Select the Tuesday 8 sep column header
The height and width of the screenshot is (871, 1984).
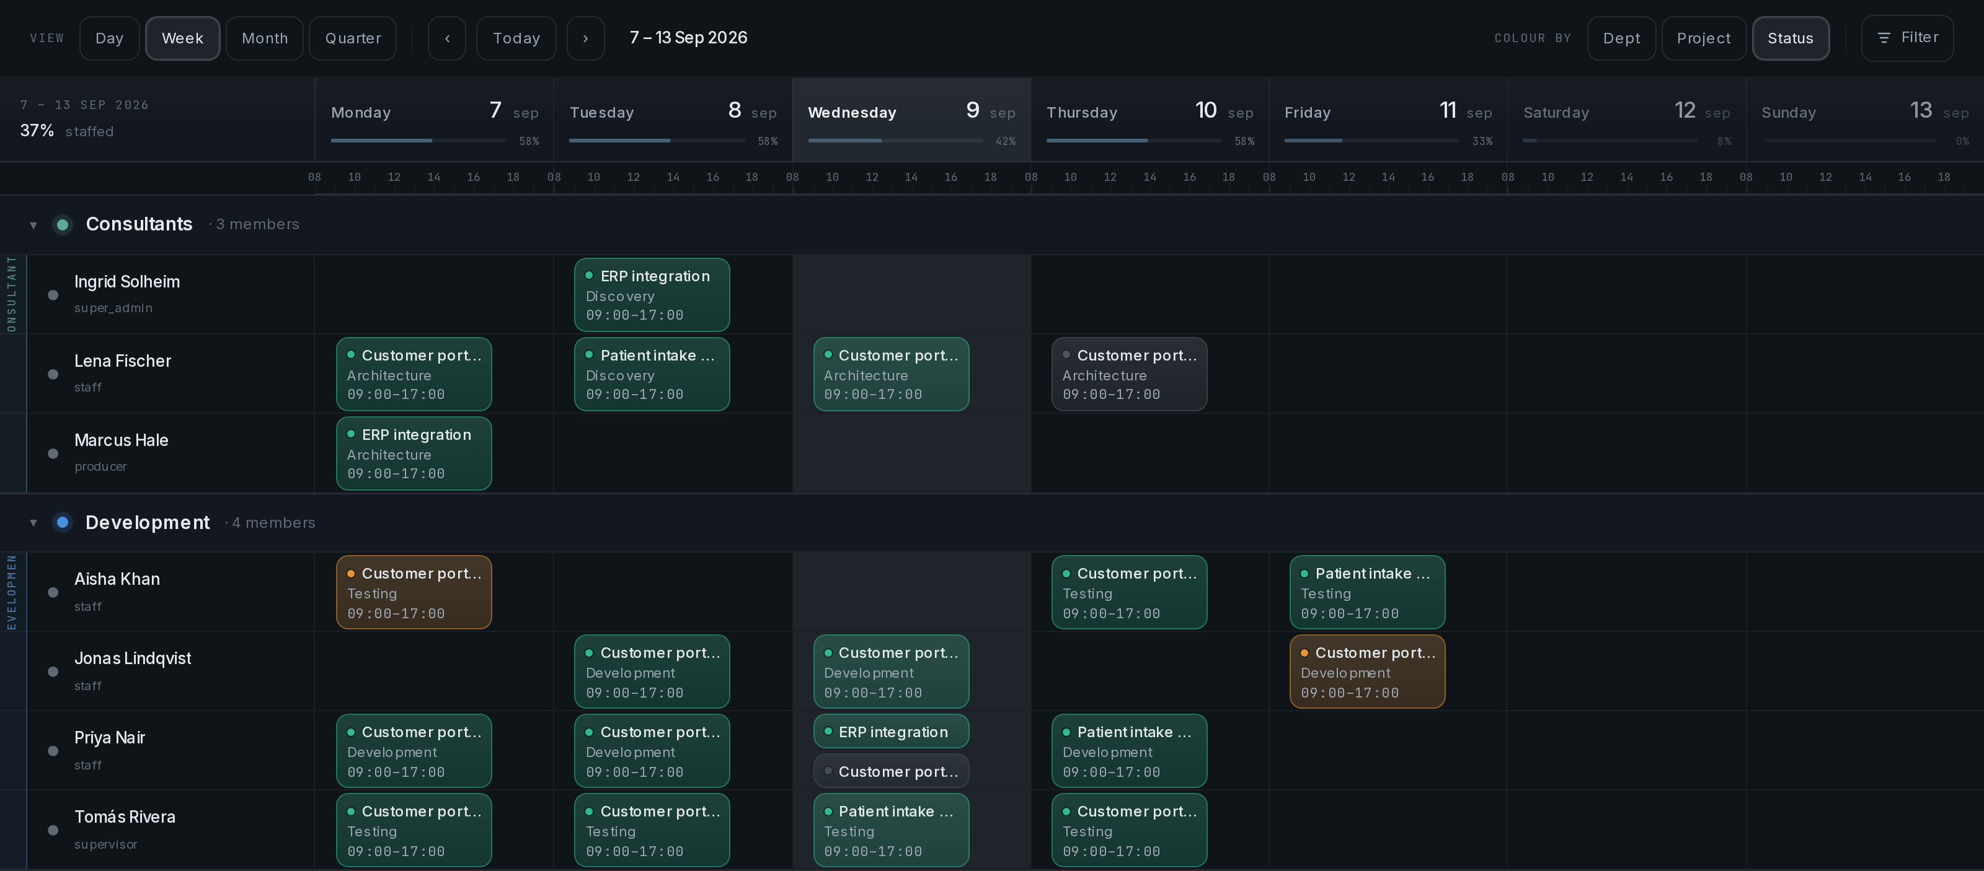[673, 120]
